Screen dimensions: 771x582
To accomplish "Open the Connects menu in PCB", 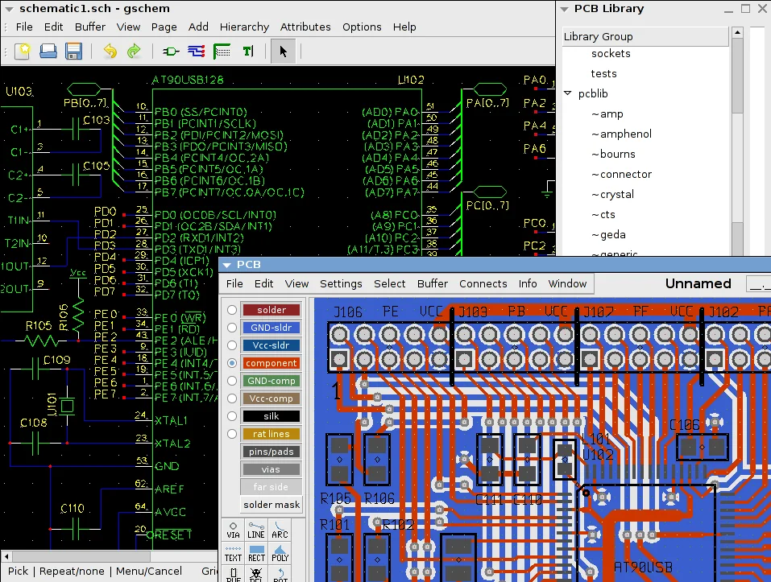I will coord(483,283).
